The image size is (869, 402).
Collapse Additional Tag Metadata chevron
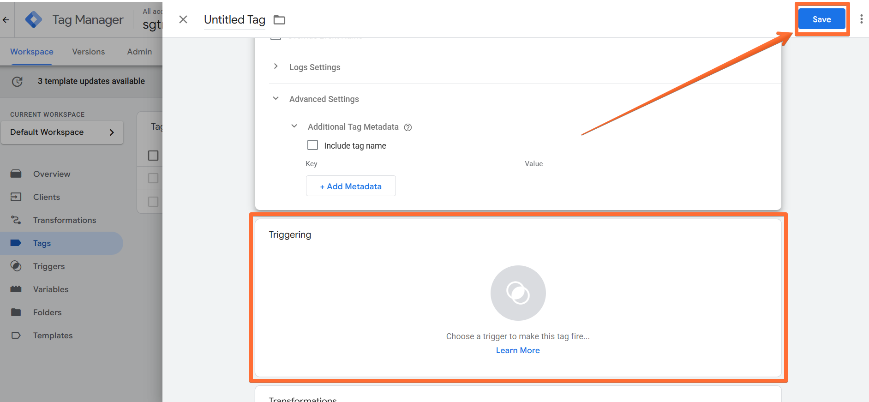click(294, 126)
